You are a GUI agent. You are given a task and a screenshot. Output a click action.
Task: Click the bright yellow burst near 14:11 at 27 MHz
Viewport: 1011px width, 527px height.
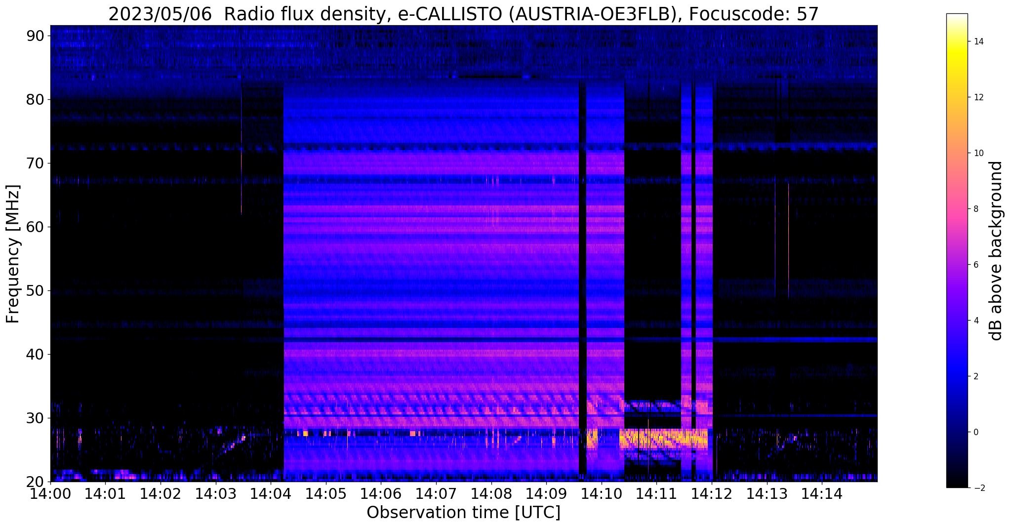pos(663,439)
